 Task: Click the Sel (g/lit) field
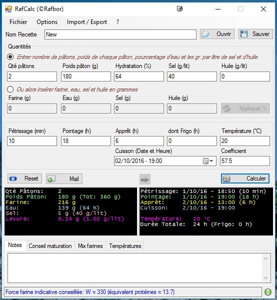[192, 76]
